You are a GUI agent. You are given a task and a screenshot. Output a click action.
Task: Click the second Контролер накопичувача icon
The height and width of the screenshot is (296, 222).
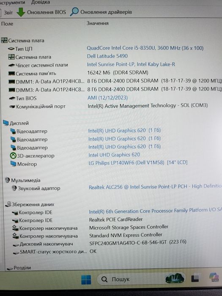pyautogui.click(x=16, y=236)
